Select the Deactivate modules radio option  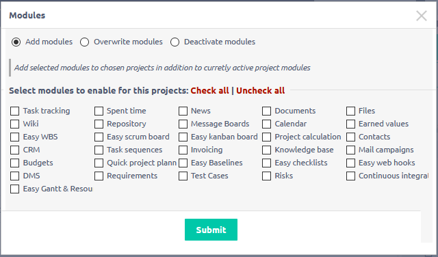point(175,42)
